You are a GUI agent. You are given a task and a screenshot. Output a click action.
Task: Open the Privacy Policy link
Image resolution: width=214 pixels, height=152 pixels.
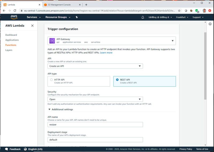(186, 149)
